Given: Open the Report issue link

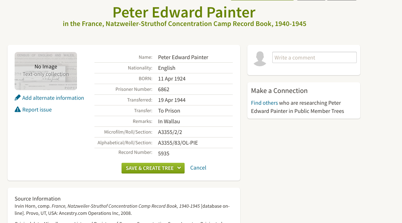Looking at the screenshot, I should coord(37,110).
